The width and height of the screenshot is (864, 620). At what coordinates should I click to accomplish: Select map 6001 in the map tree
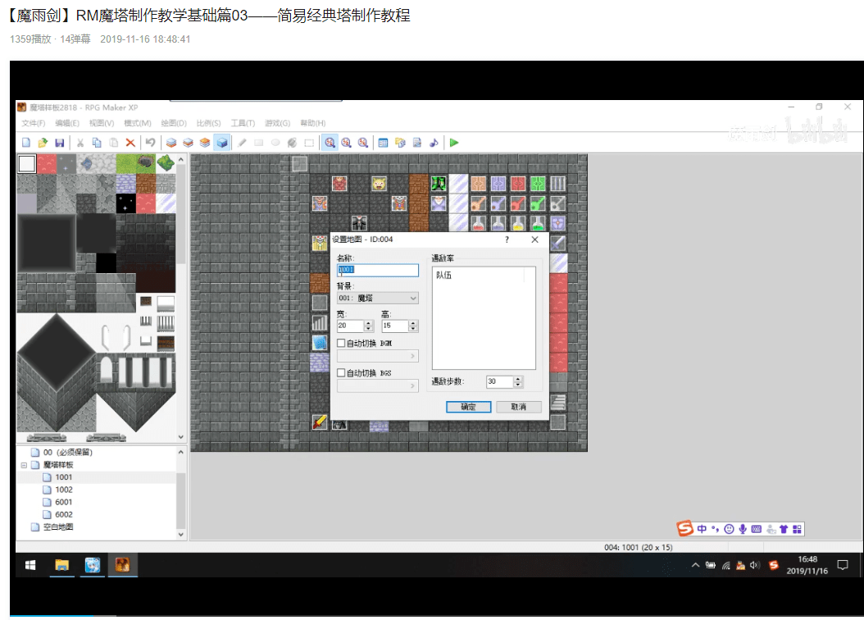(x=63, y=502)
